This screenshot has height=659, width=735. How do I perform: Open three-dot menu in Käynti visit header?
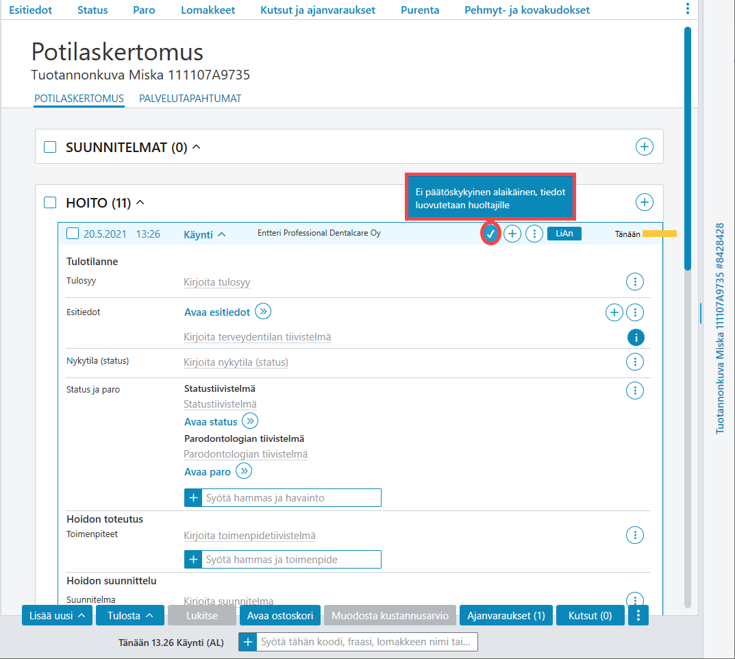pos(534,234)
